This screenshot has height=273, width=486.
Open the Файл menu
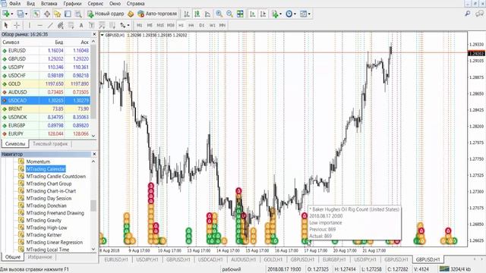point(15,4)
